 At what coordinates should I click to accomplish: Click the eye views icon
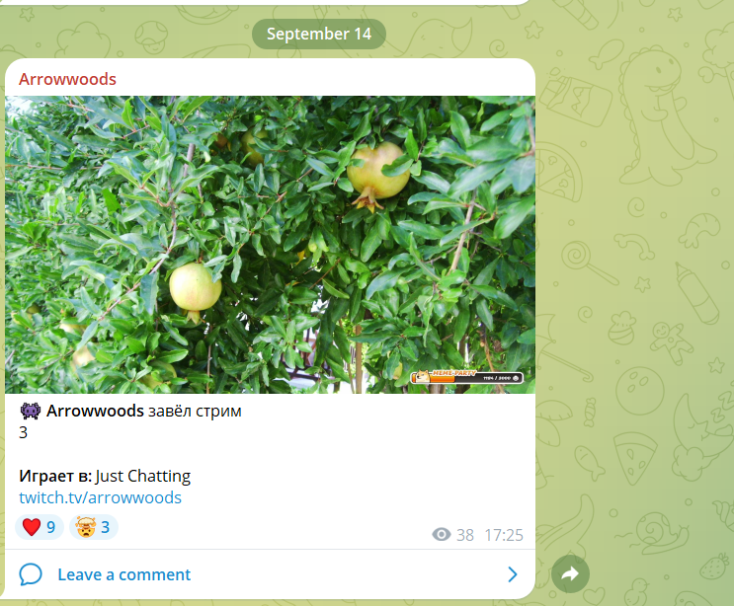point(441,535)
